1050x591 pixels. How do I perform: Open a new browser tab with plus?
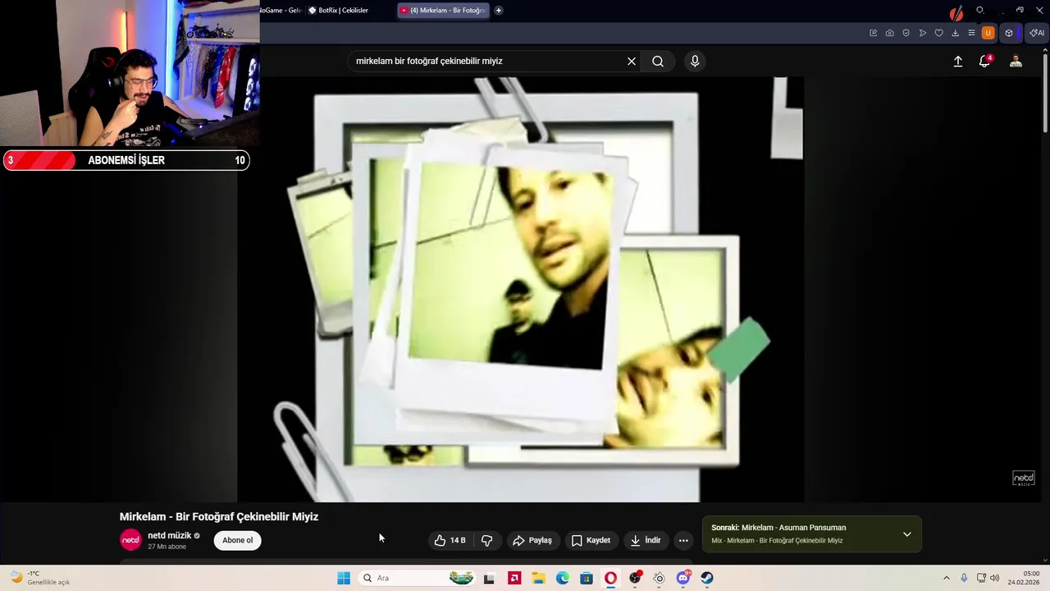[x=498, y=11]
